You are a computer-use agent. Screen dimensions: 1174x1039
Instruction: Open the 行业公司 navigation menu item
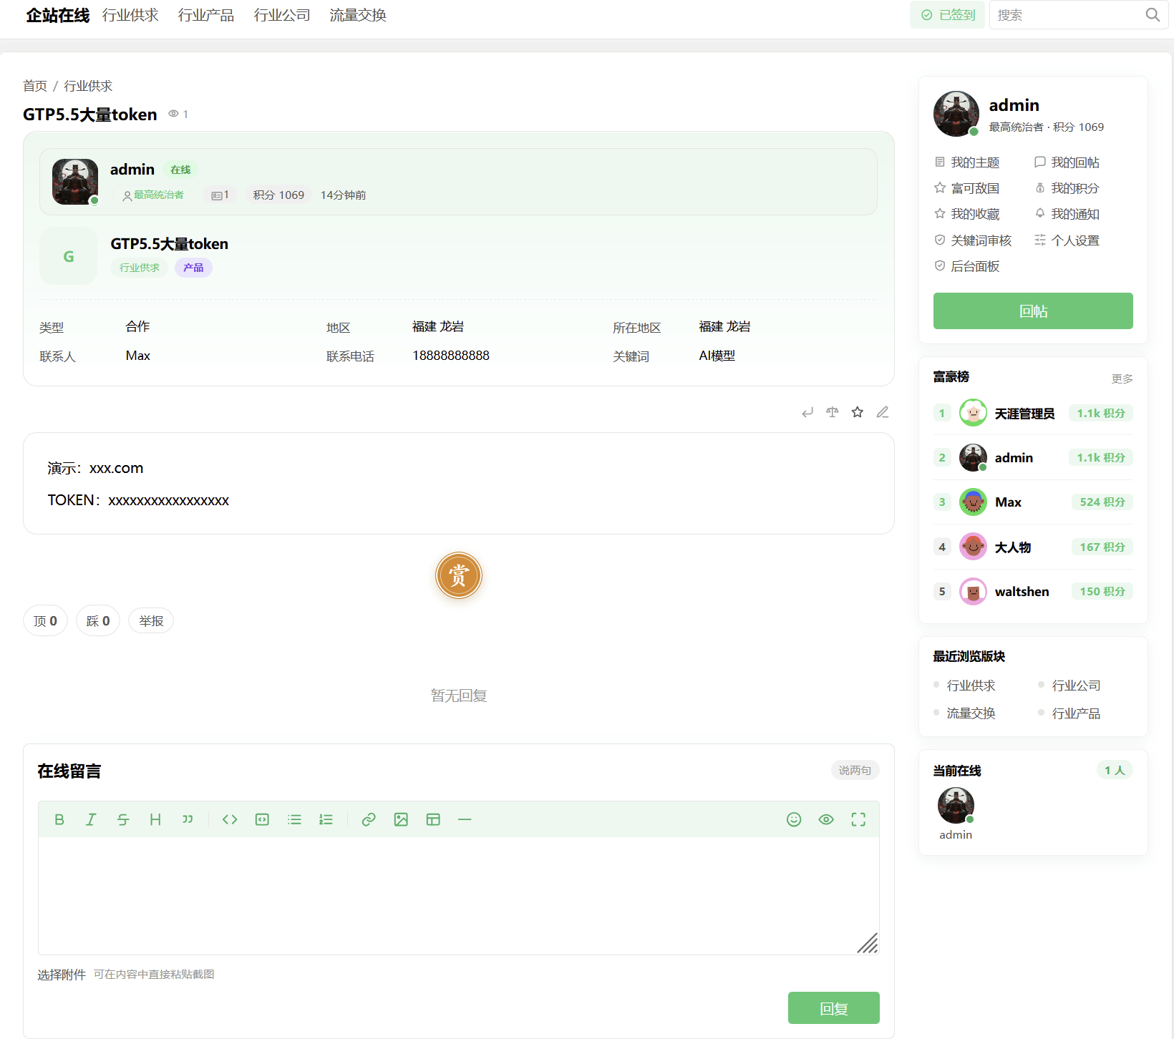click(282, 15)
